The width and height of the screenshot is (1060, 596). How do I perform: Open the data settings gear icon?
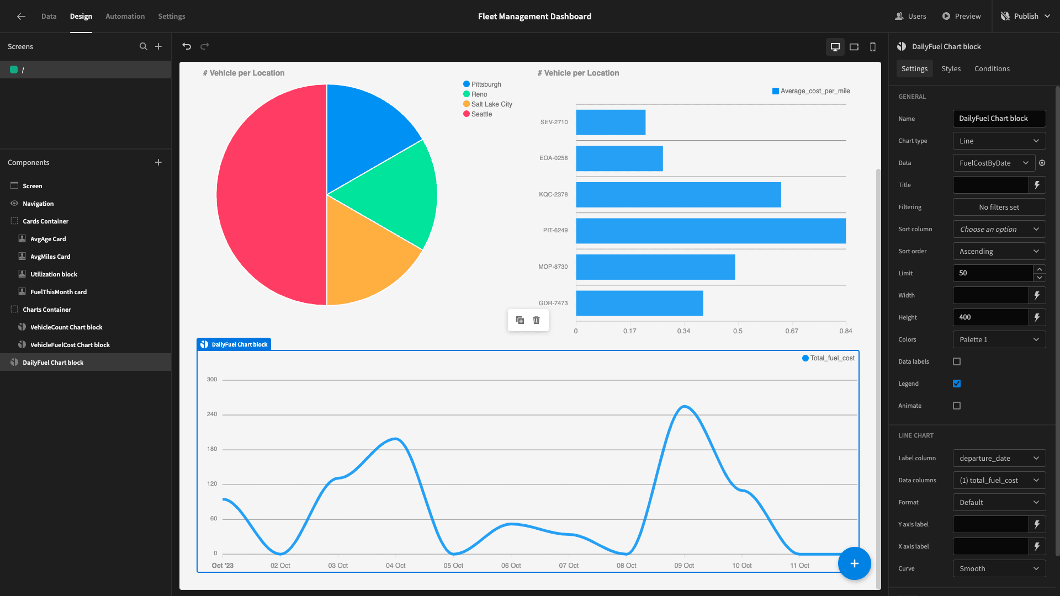pyautogui.click(x=1042, y=163)
